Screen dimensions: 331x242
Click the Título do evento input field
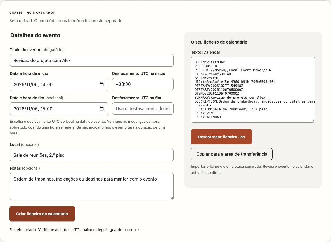pyautogui.click(x=92, y=60)
